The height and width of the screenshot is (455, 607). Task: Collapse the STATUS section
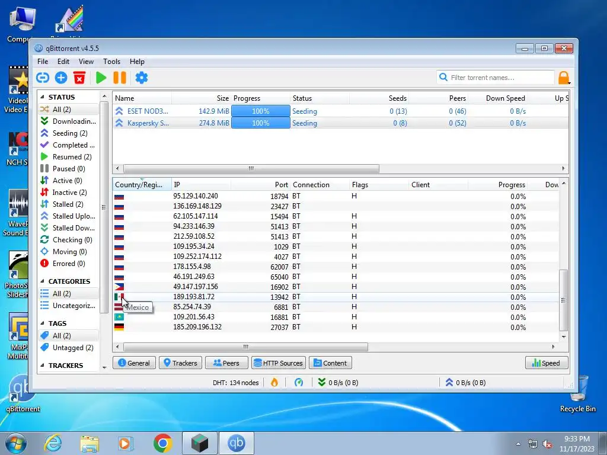pos(42,97)
